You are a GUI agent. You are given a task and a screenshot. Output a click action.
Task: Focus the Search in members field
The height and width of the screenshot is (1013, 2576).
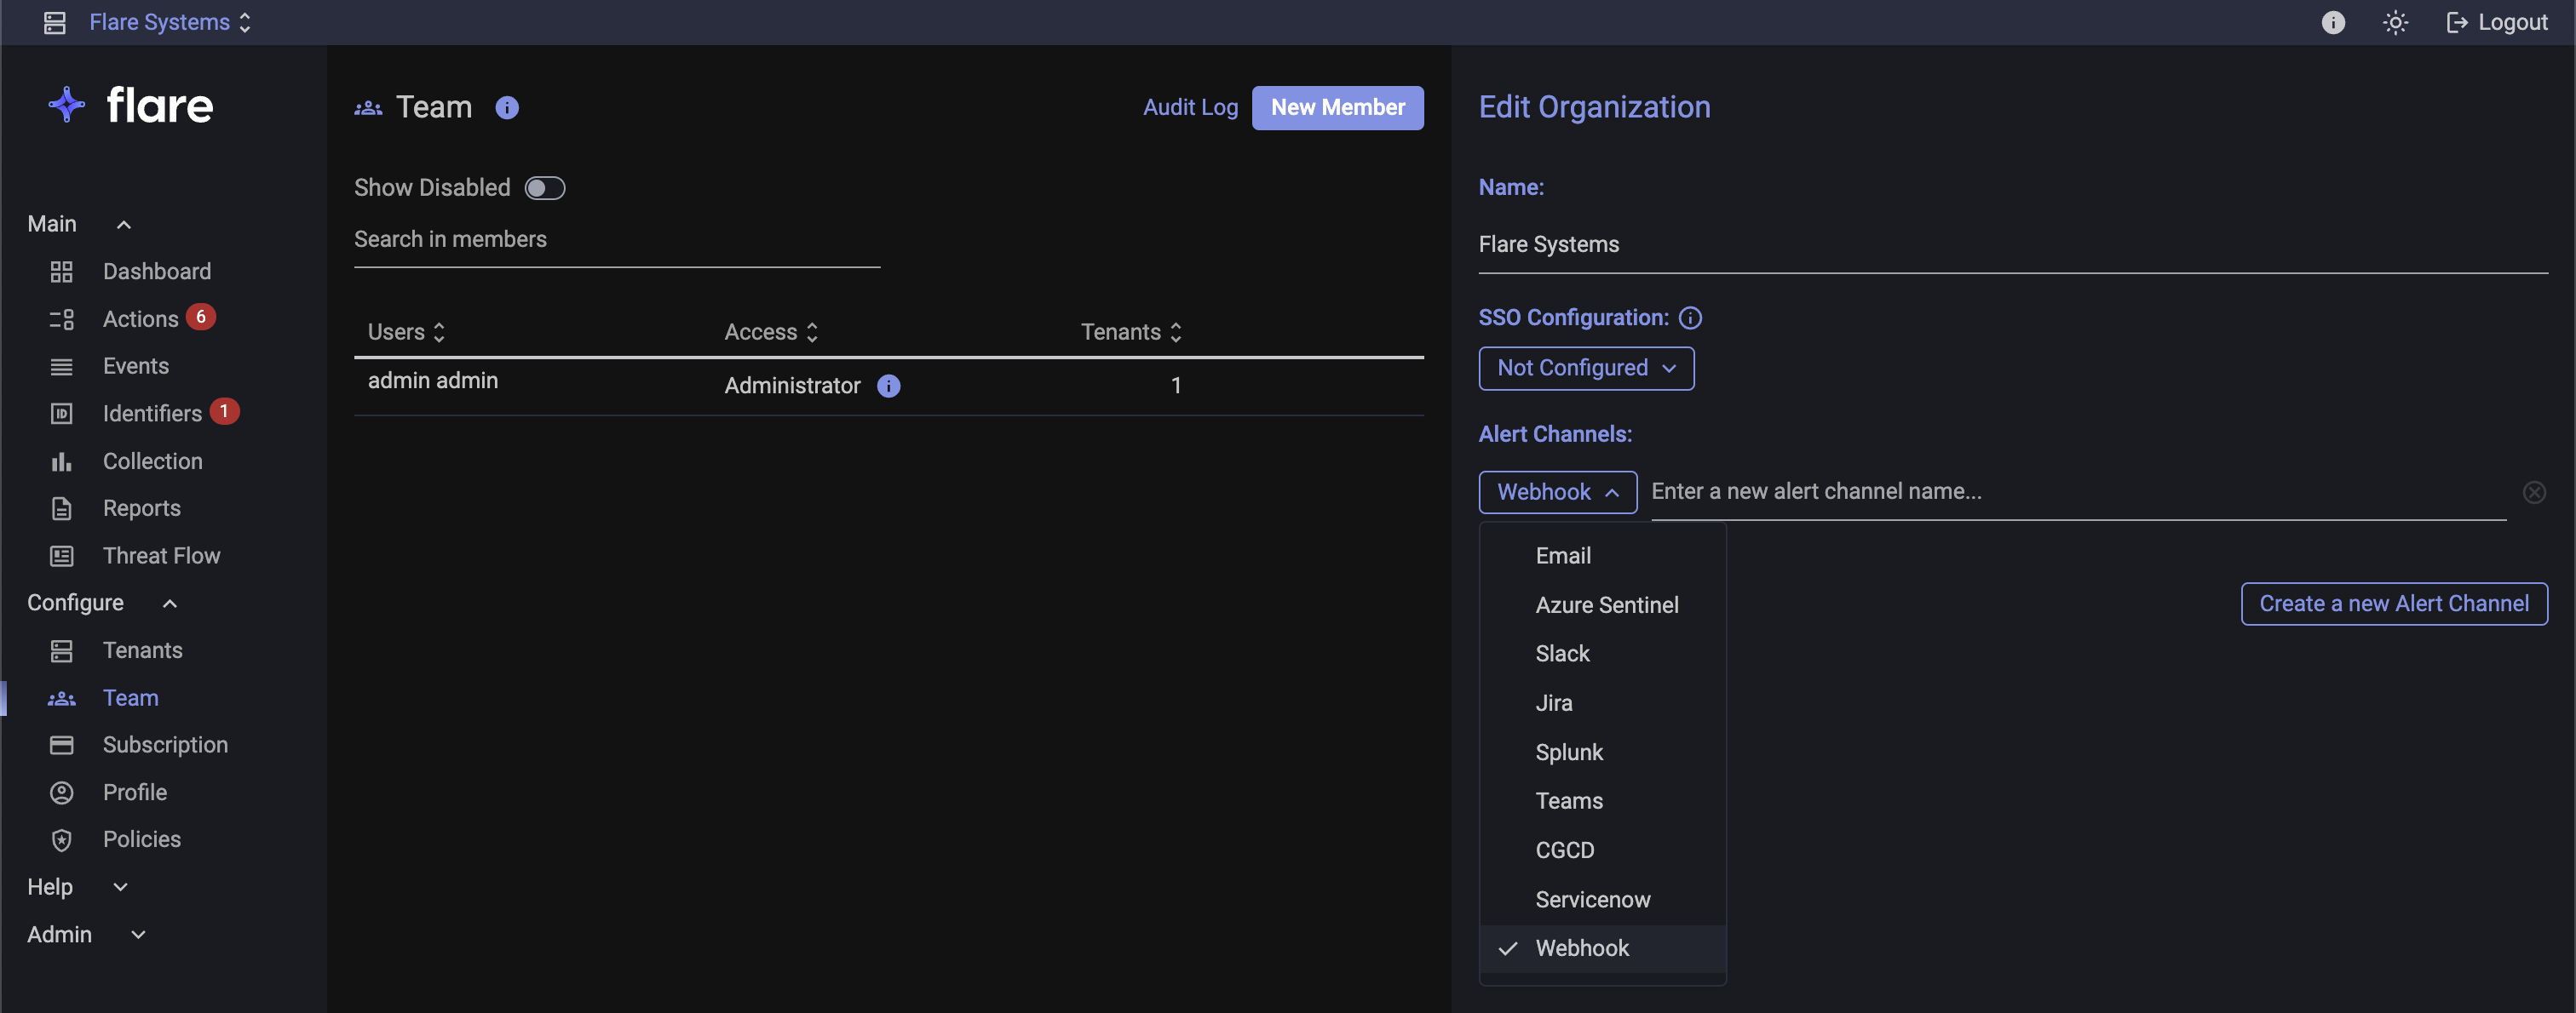(616, 240)
